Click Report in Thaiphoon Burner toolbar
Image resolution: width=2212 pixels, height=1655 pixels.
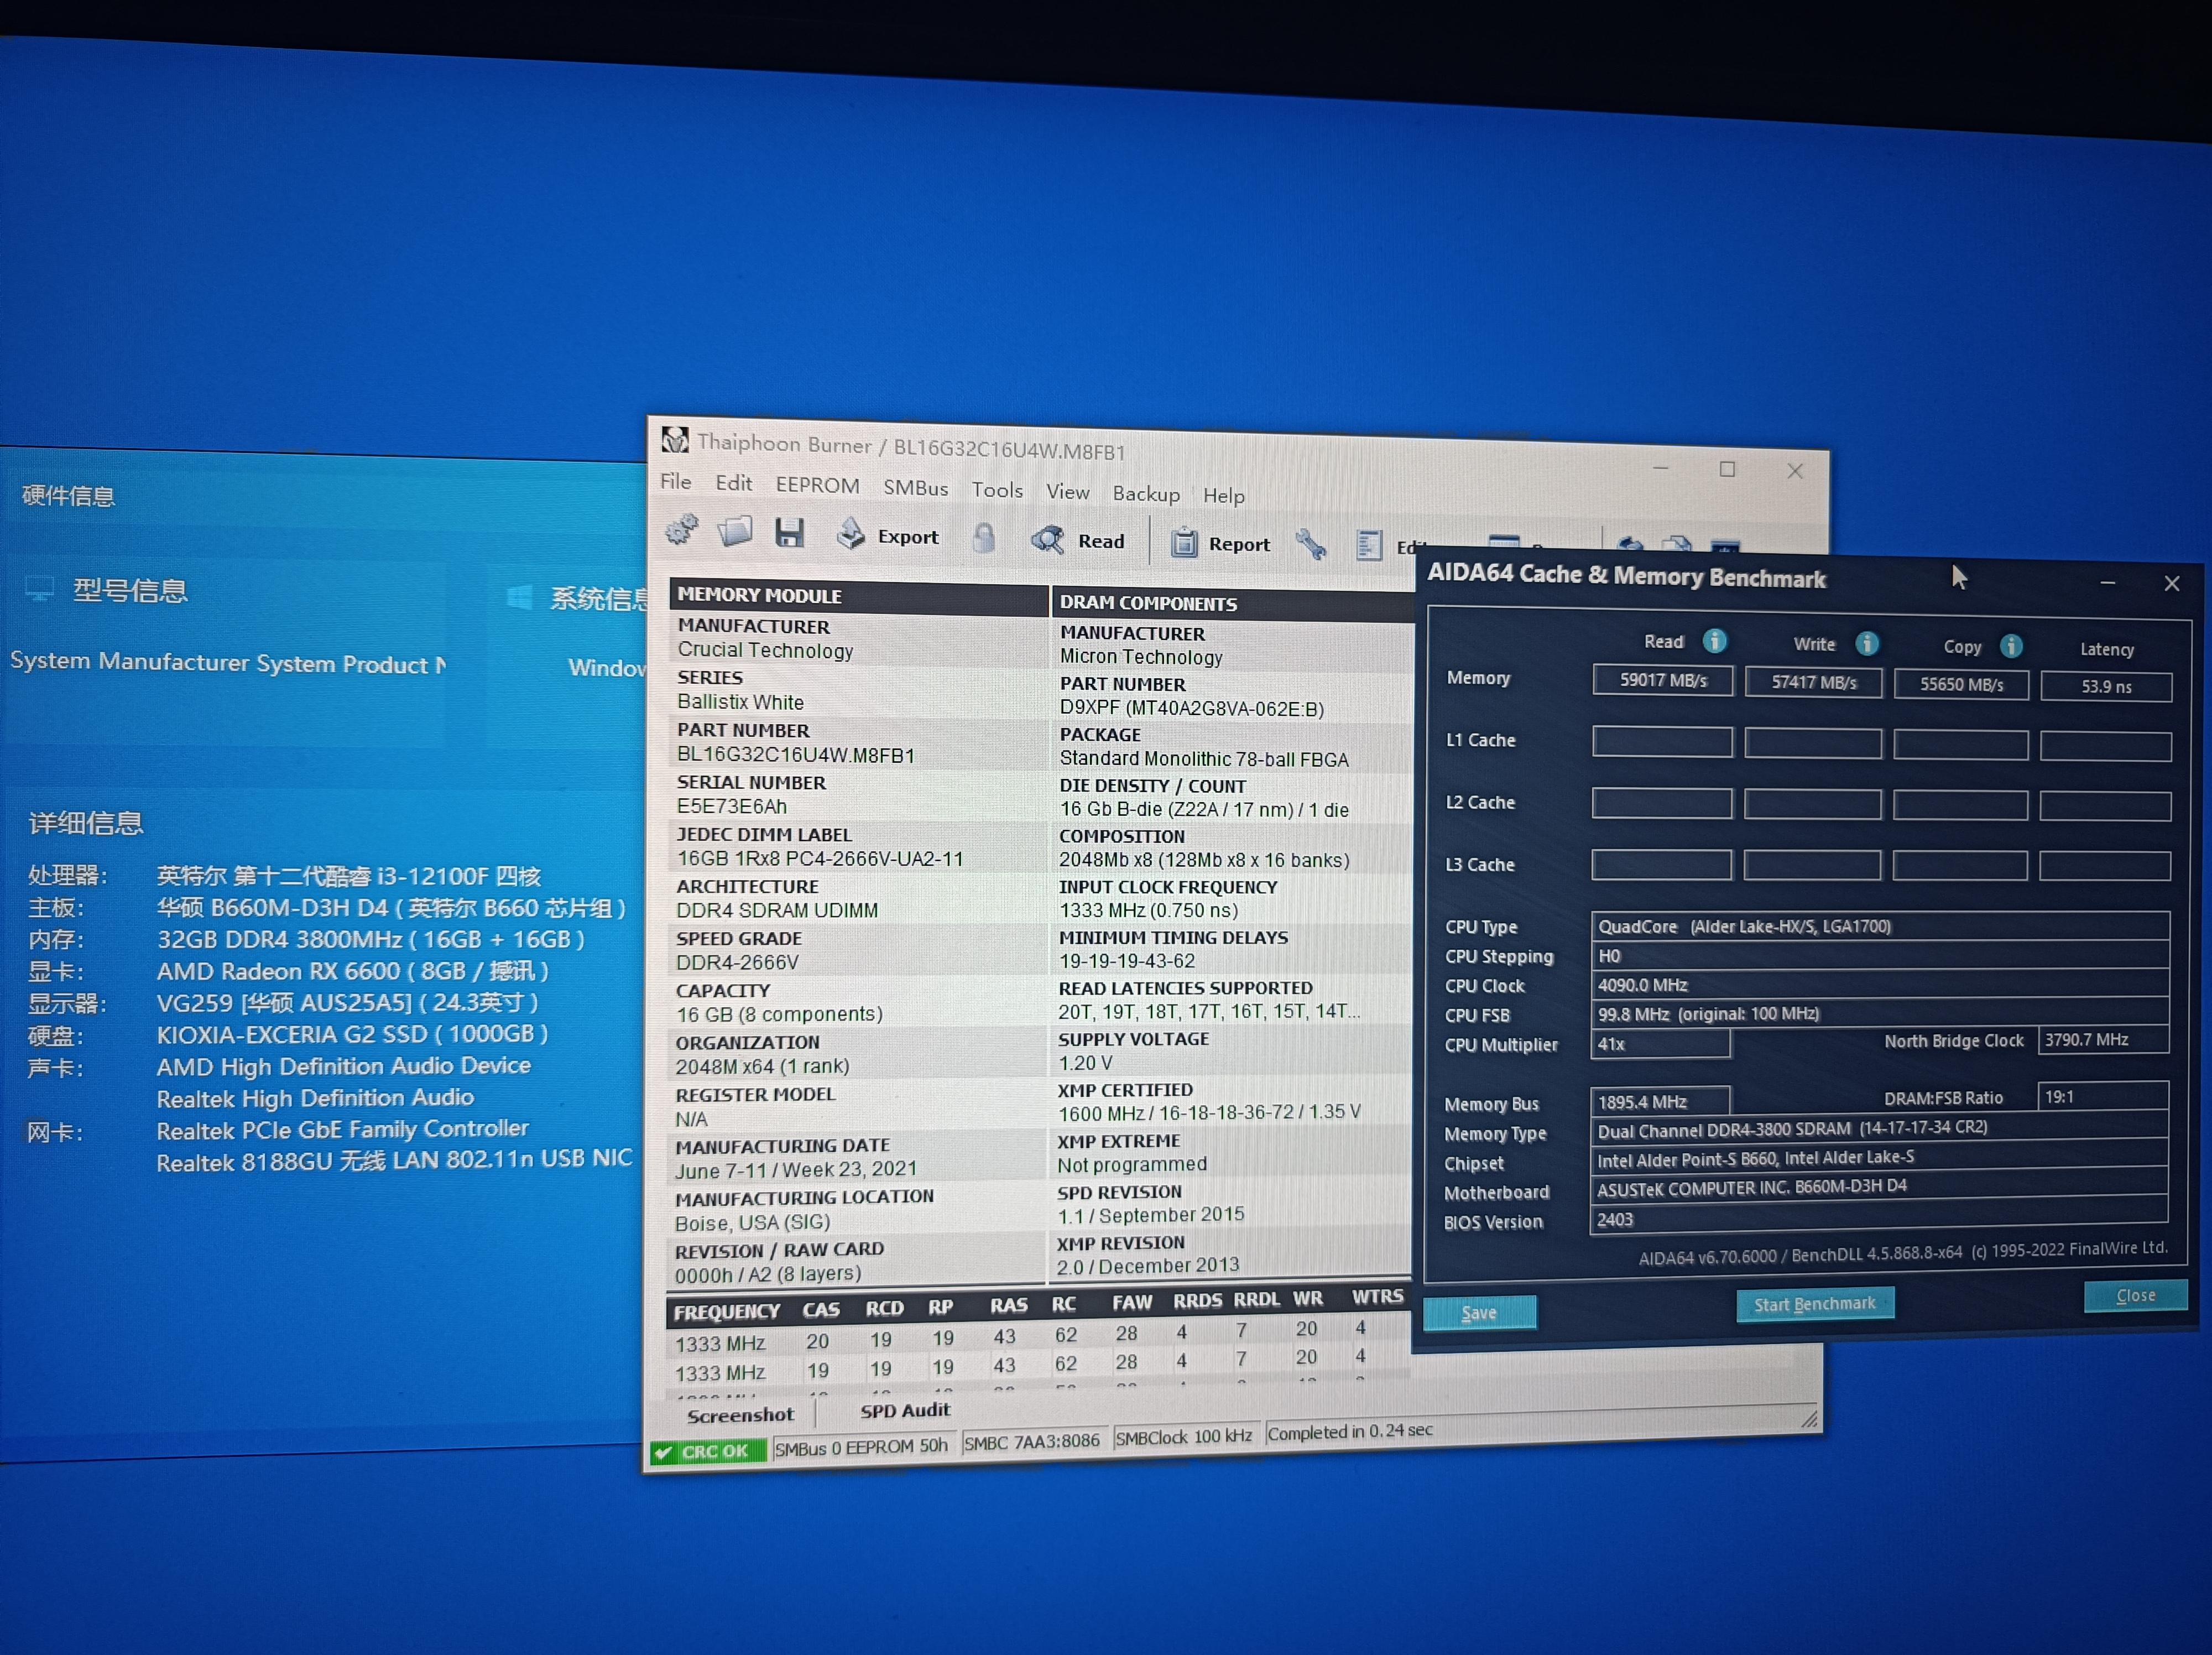coord(1220,543)
